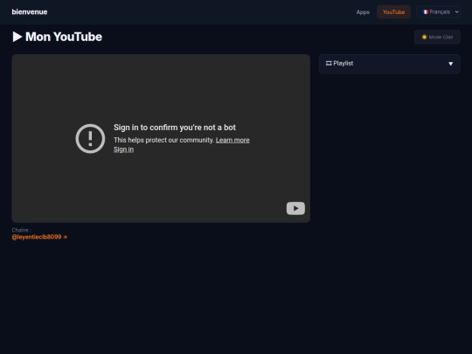Click the play triangle icon beside Mon YouTube
The width and height of the screenshot is (472, 354).
(17, 37)
